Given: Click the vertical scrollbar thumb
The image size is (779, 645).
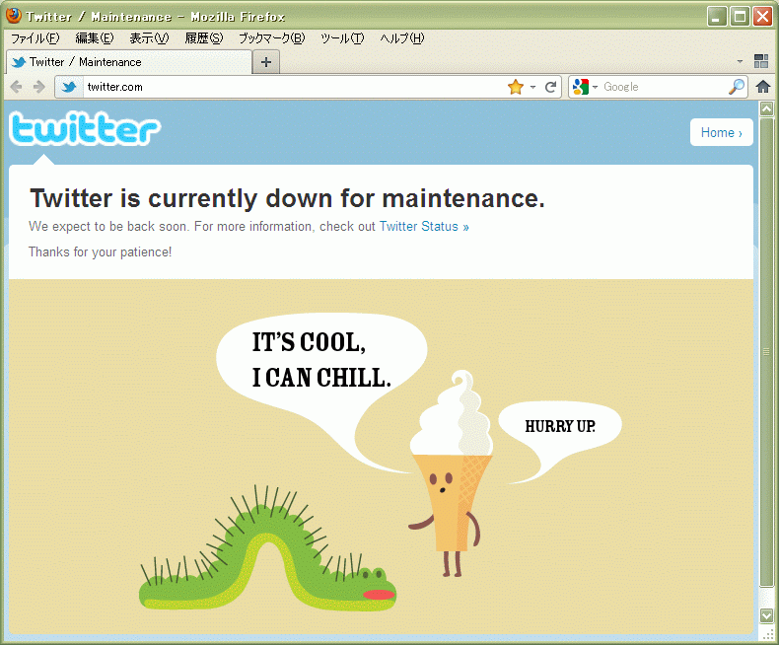Looking at the screenshot, I should [x=766, y=352].
